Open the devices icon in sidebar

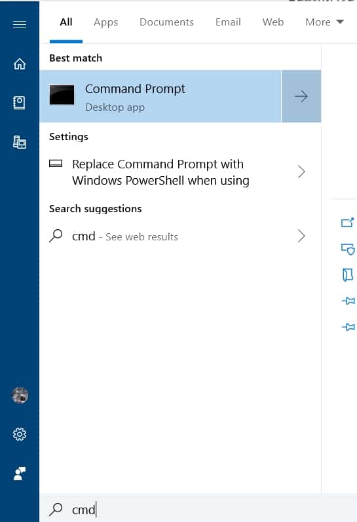(20, 142)
